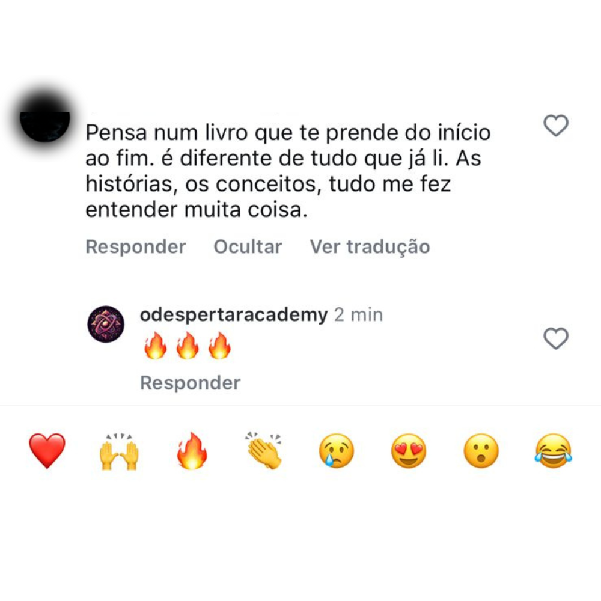Reply to the book review comment

(x=136, y=247)
